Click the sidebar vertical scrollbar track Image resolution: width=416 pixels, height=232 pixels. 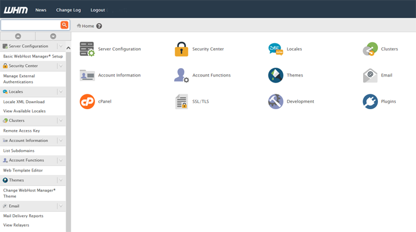click(68, 142)
